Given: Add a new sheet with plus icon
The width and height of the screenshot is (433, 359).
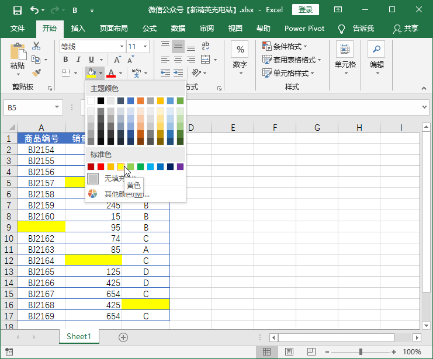Looking at the screenshot, I should 123,337.
